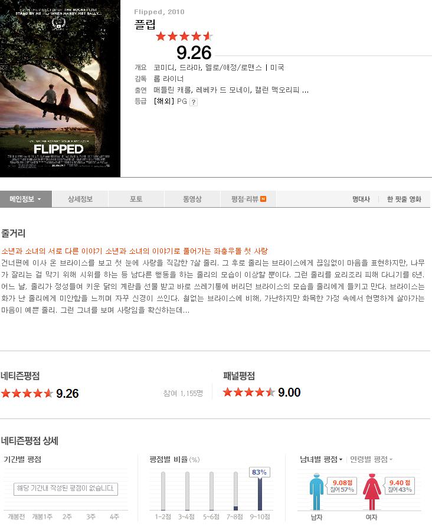
Task: Click actor name 매들린 캐롤
Action: point(173,90)
